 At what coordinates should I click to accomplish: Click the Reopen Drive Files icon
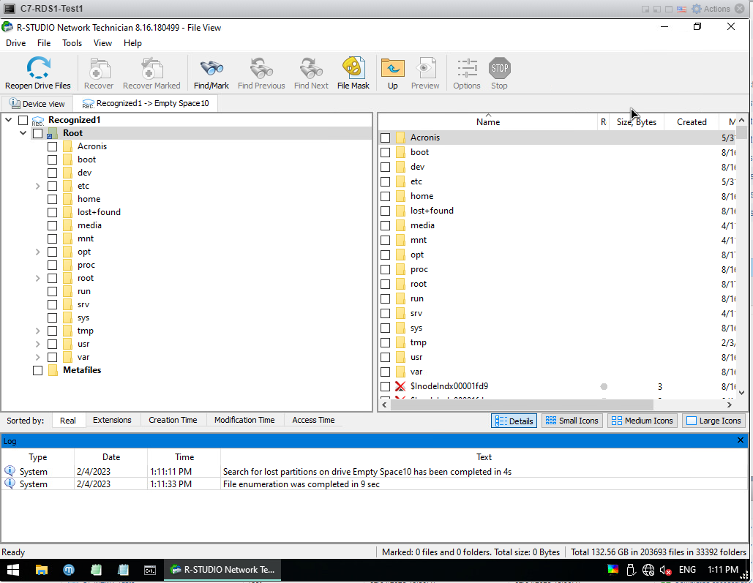click(x=38, y=69)
